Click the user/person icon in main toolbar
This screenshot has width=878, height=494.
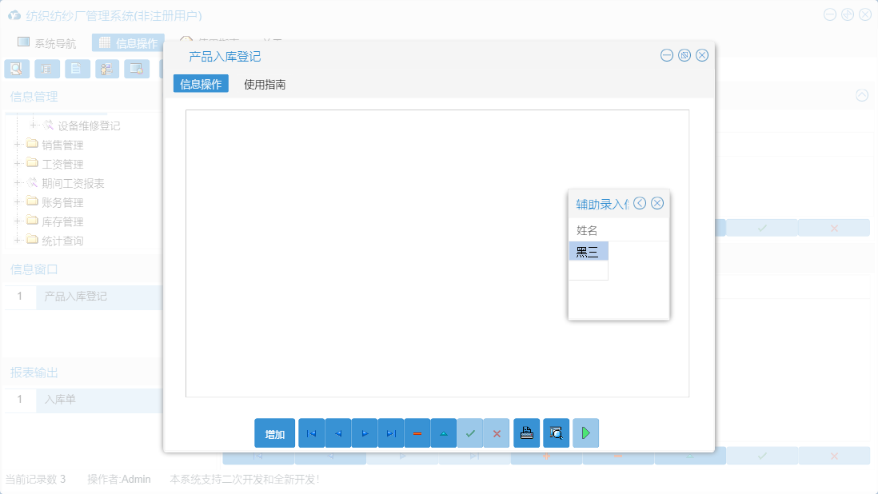[107, 69]
